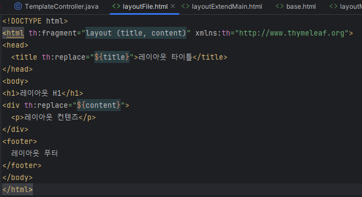Open the base.html tab
The image size is (362, 197).
[x=296, y=7]
